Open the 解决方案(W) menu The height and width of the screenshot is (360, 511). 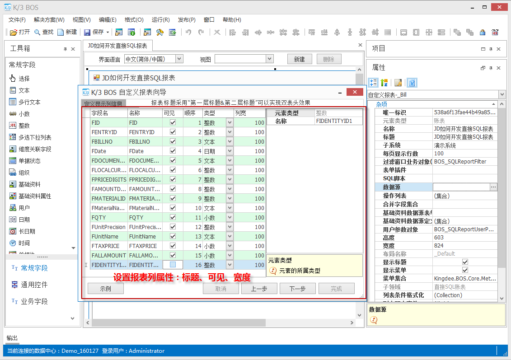(x=49, y=19)
